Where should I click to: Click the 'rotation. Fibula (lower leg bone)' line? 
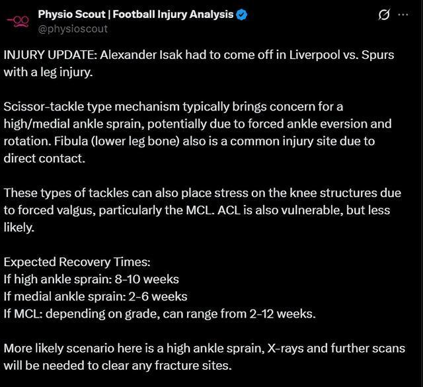(x=197, y=141)
